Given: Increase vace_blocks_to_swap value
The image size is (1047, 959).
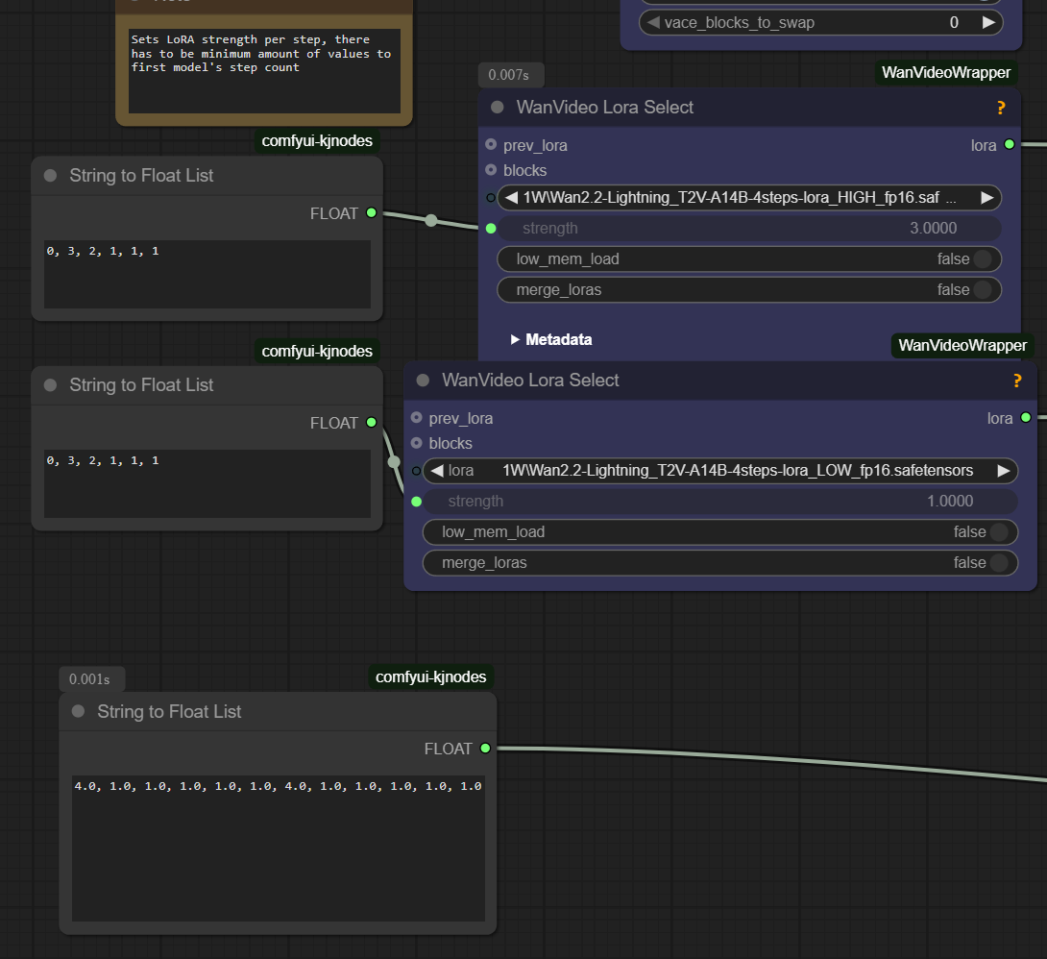Looking at the screenshot, I should [989, 23].
